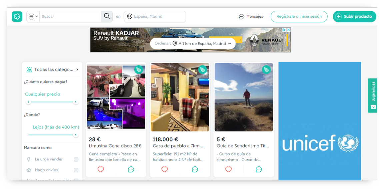The width and height of the screenshot is (380, 189).
Task: Click the distance slider handle
Action: [76, 135]
